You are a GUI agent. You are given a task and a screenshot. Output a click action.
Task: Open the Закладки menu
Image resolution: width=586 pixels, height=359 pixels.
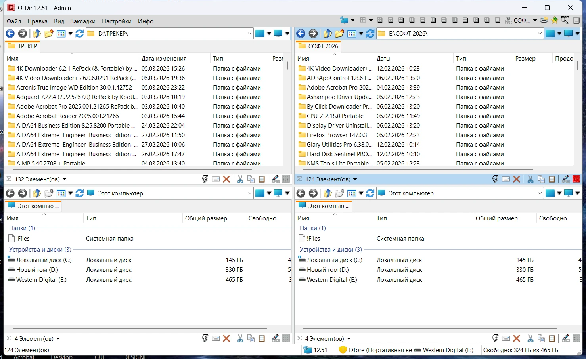click(83, 21)
